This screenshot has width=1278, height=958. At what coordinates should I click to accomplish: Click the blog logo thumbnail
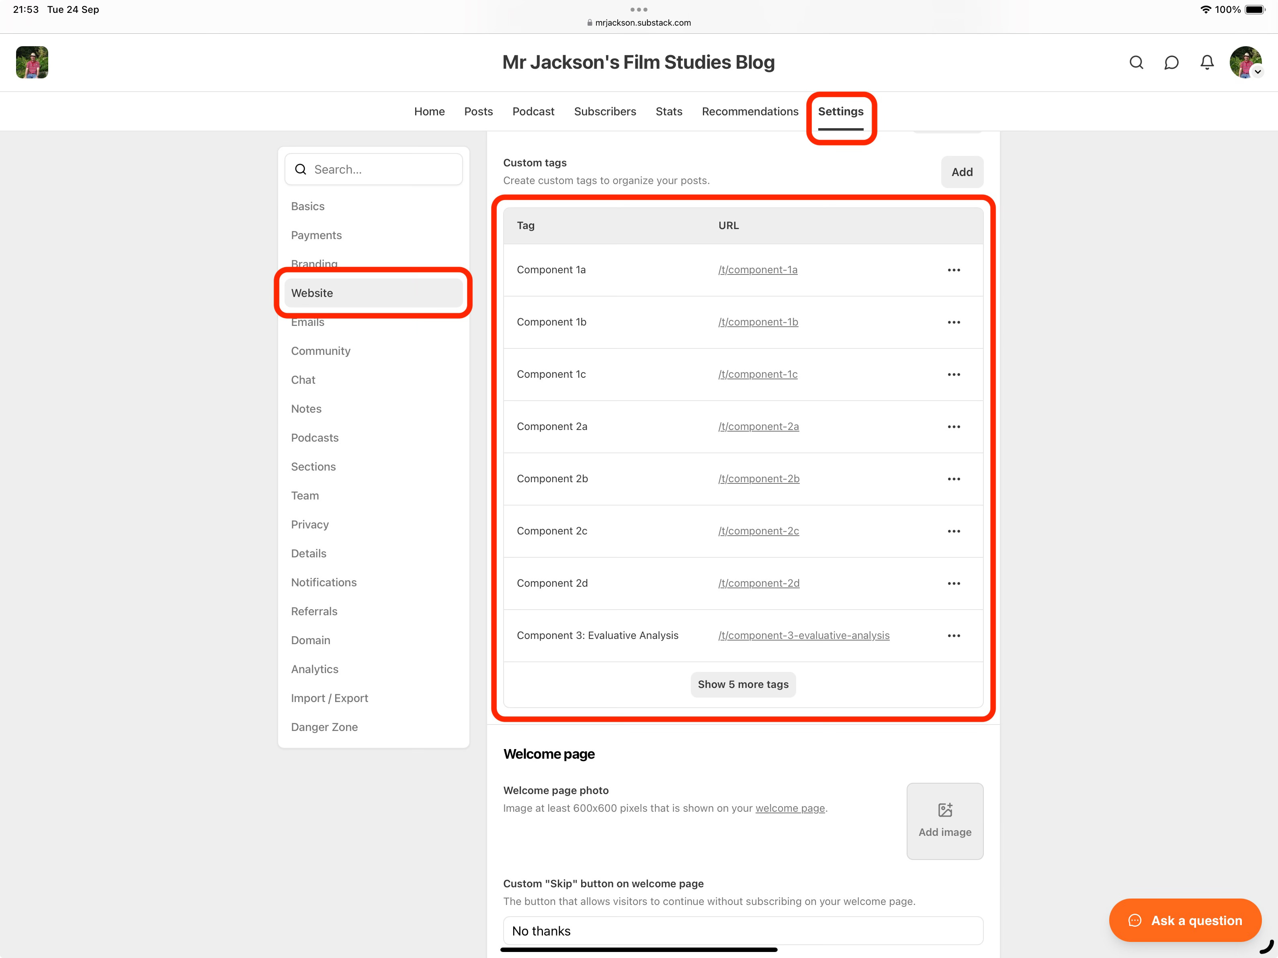point(33,62)
